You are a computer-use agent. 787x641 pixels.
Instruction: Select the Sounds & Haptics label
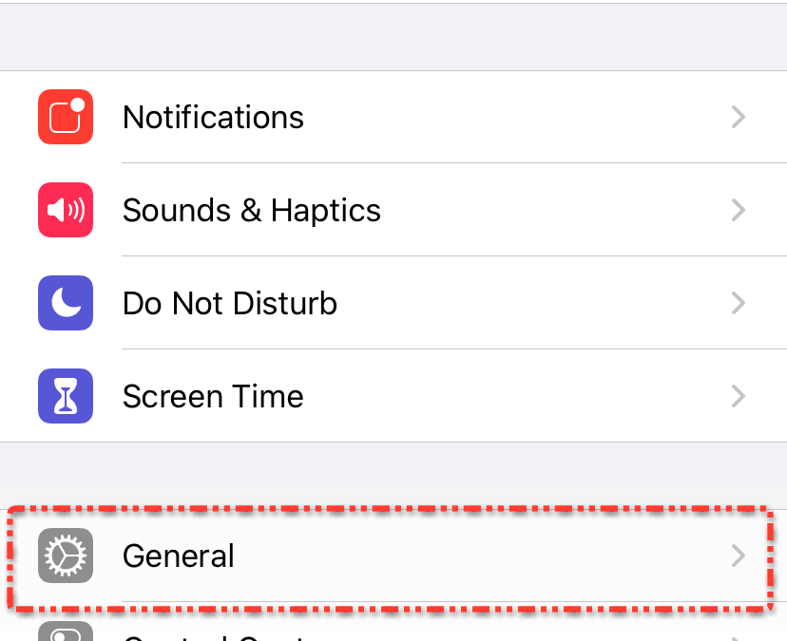(x=251, y=210)
